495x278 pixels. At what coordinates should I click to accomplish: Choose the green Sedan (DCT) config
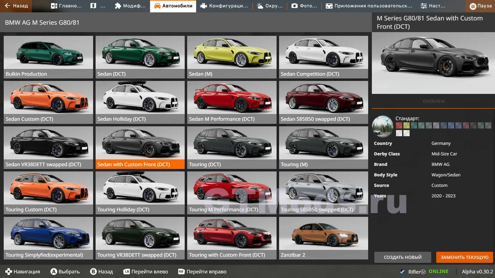coord(140,57)
